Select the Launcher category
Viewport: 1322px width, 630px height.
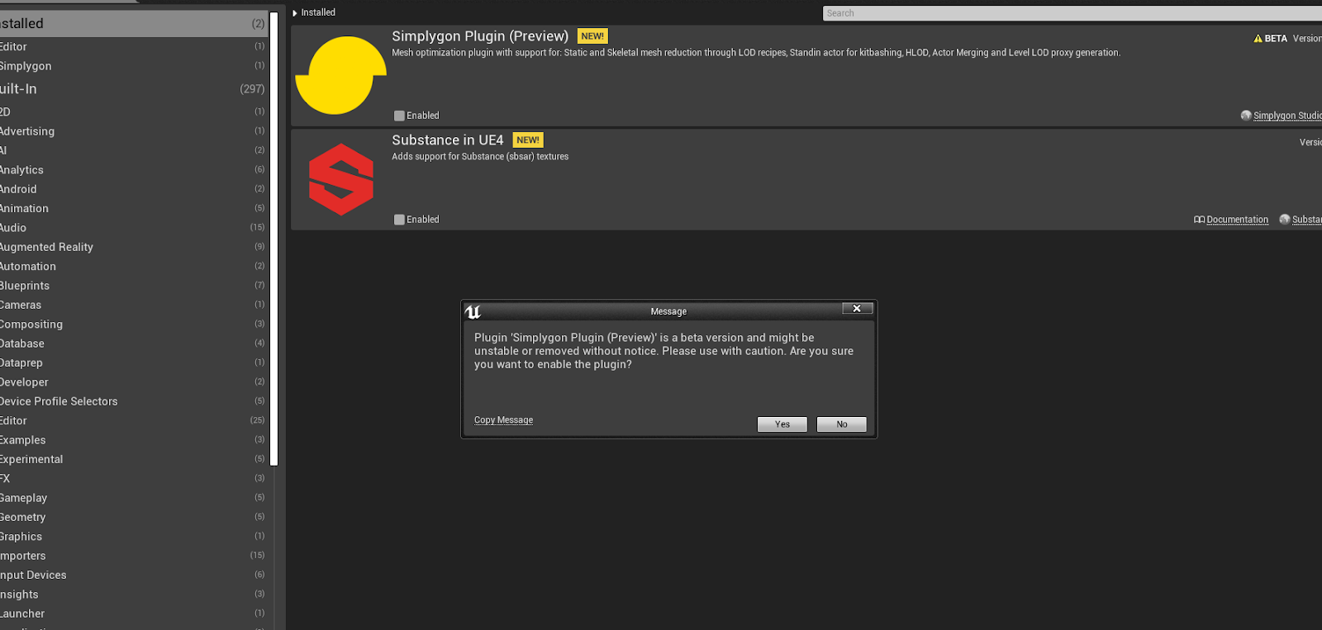tap(134, 613)
